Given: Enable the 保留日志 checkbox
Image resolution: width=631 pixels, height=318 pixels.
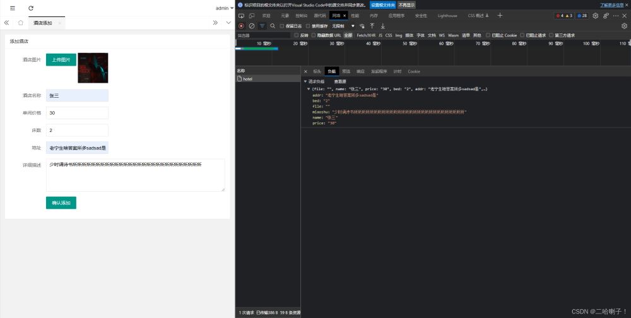Looking at the screenshot, I should pyautogui.click(x=282, y=26).
